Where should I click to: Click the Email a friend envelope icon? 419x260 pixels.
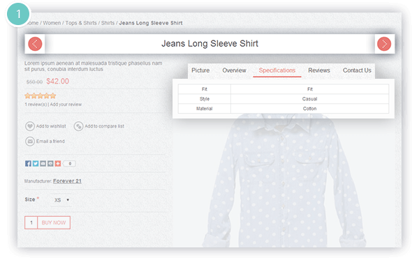29,142
